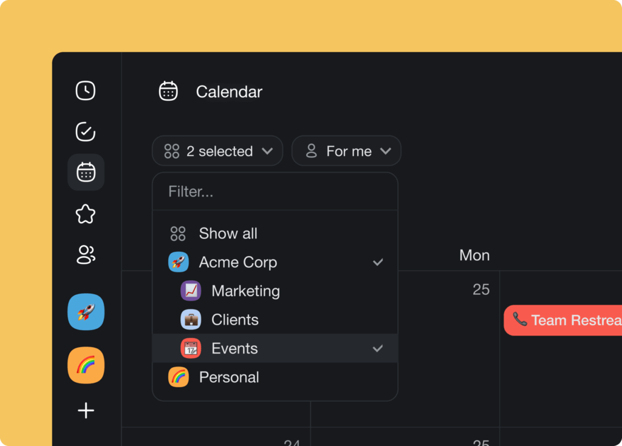Add a workspace with the plus icon

(x=86, y=410)
